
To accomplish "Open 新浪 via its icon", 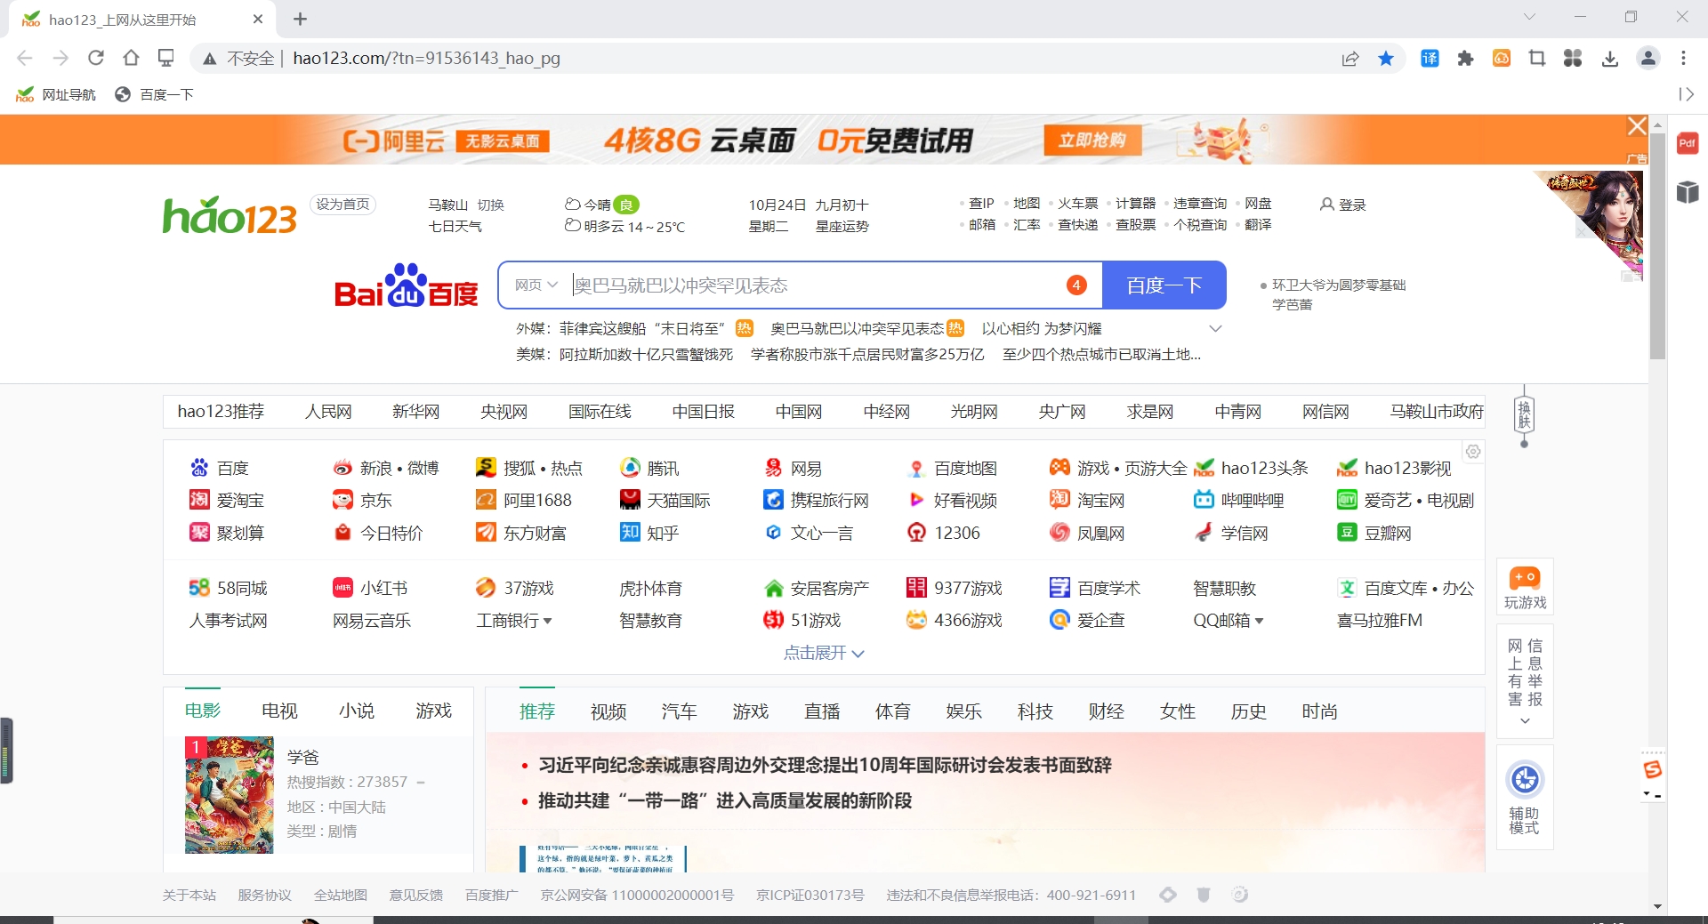I will pyautogui.click(x=342, y=468).
